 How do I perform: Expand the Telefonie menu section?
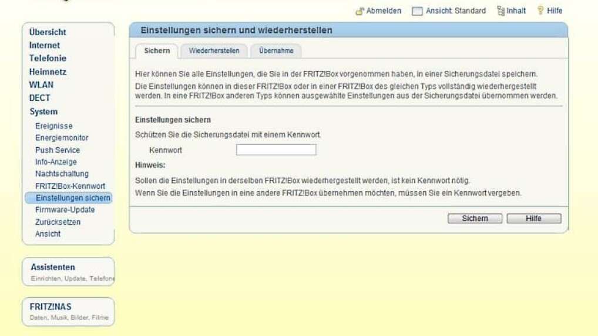(48, 58)
